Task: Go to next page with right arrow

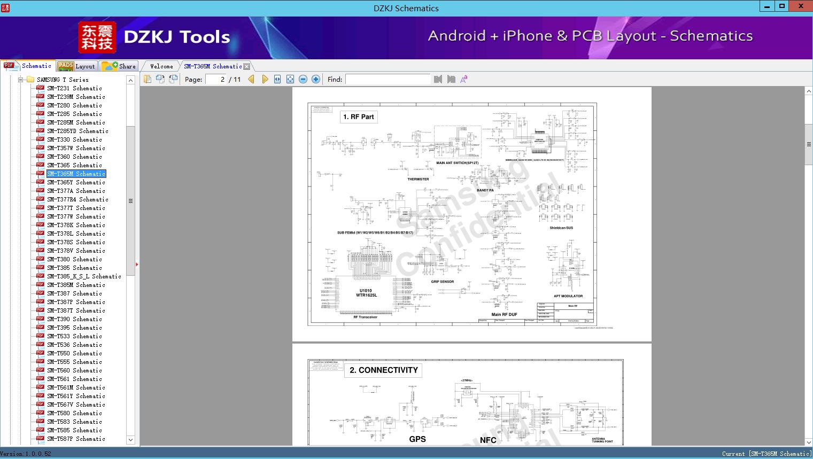Action: click(265, 79)
